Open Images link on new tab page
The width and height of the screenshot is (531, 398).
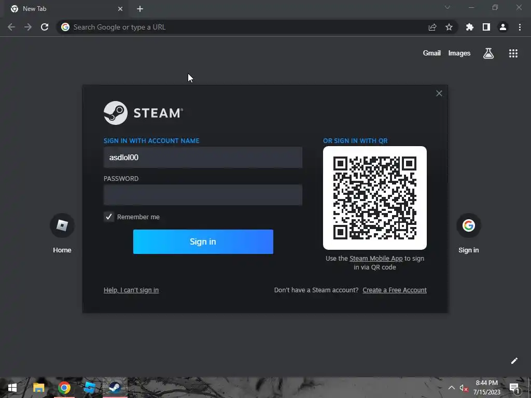click(459, 53)
